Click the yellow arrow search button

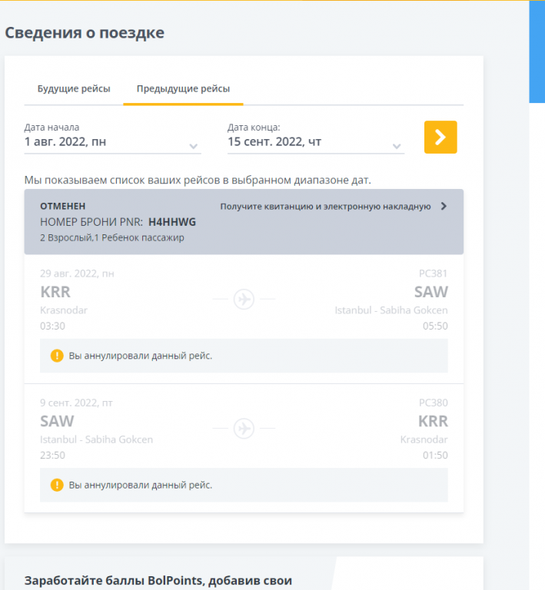point(440,137)
